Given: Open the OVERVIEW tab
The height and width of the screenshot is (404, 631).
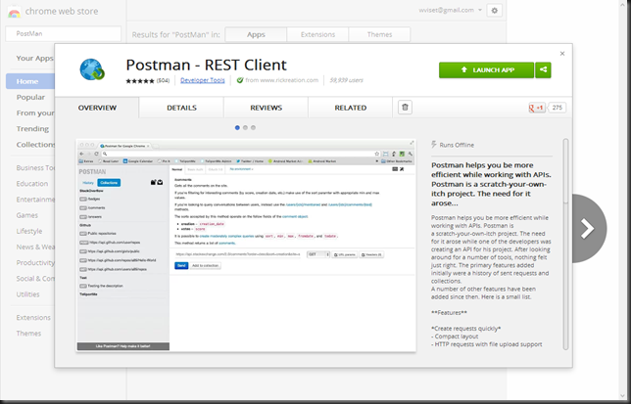Looking at the screenshot, I should coord(97,108).
